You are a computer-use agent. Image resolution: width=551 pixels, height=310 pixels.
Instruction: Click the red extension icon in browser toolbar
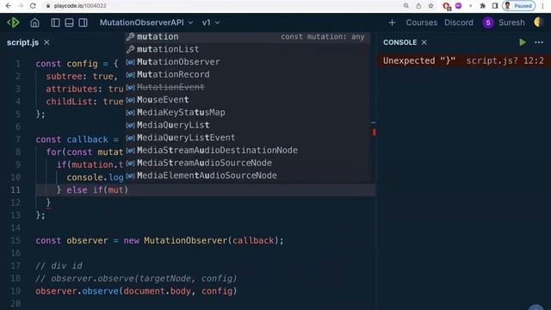click(447, 6)
